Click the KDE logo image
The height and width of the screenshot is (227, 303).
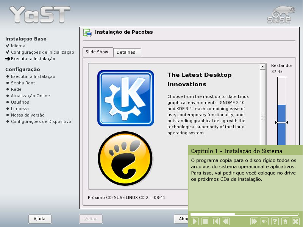126,98
